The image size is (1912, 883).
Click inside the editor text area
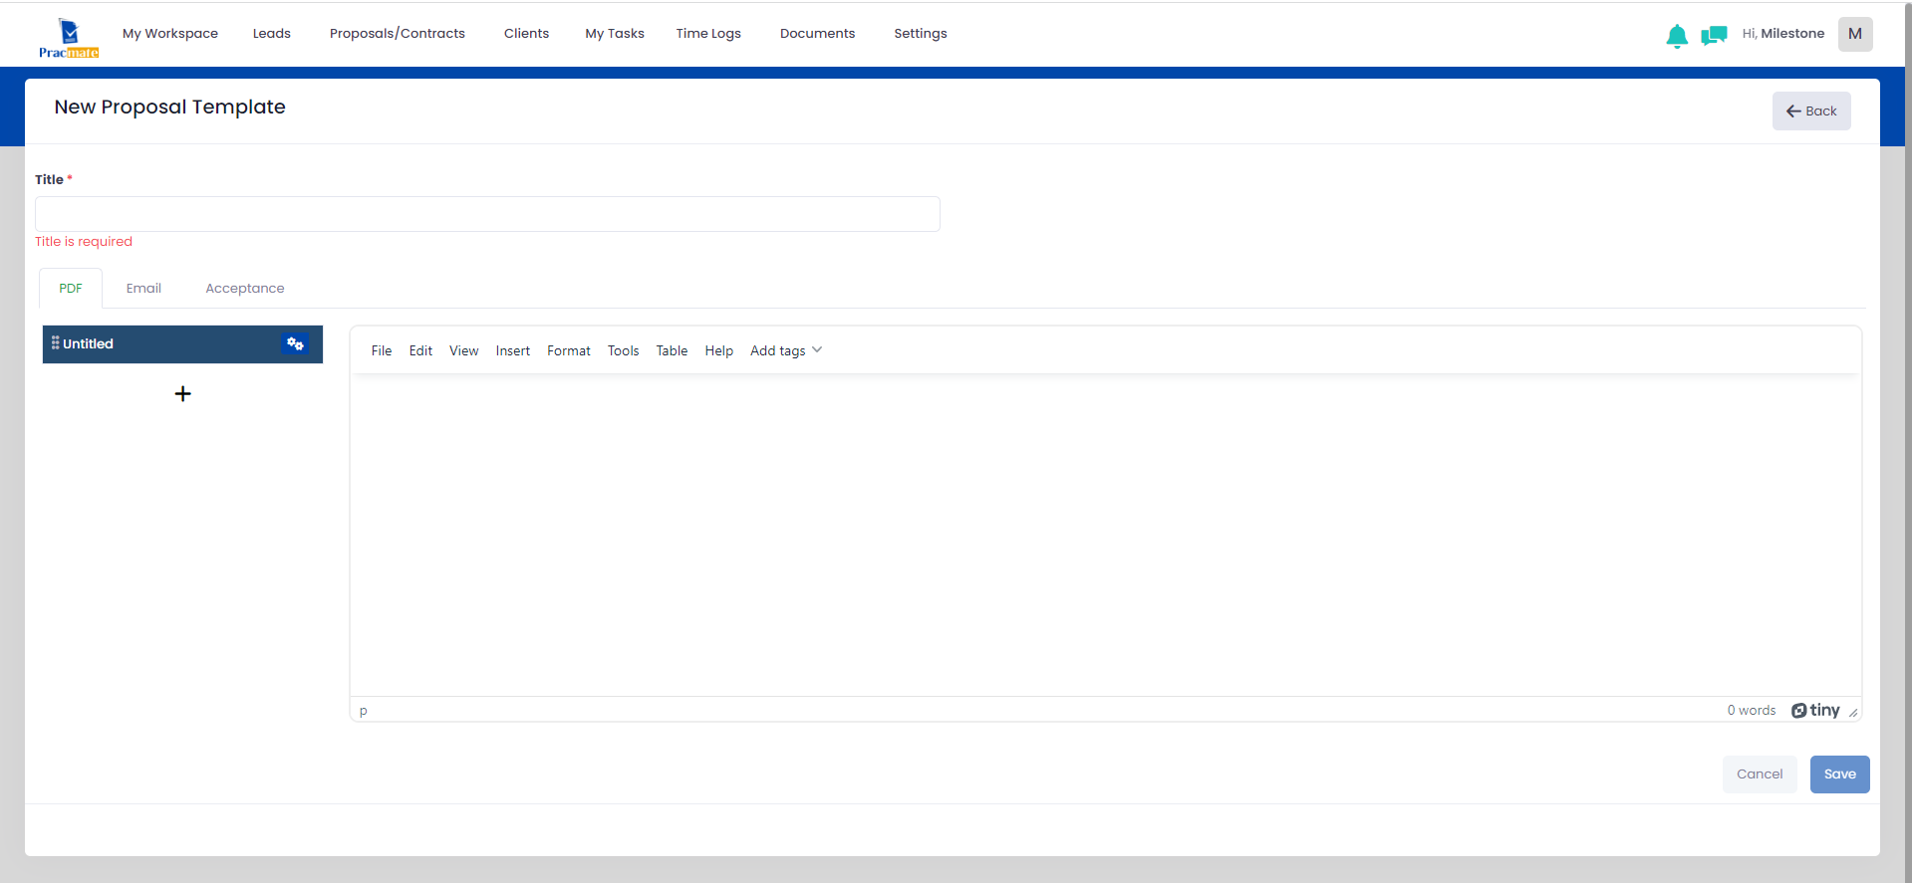pyautogui.click(x=1105, y=536)
